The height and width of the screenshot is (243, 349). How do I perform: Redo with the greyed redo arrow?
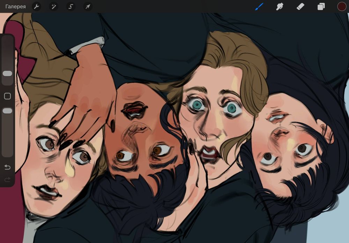7,179
